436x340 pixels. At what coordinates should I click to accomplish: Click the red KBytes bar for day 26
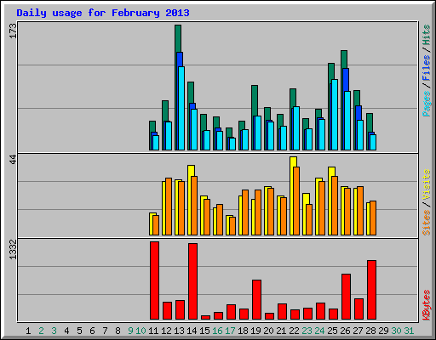tap(346, 297)
